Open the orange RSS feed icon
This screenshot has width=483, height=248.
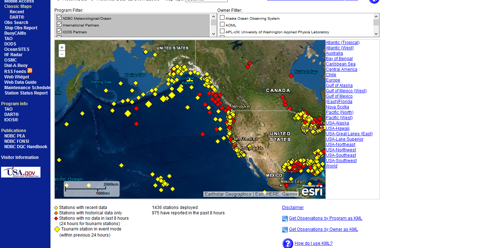30,70
